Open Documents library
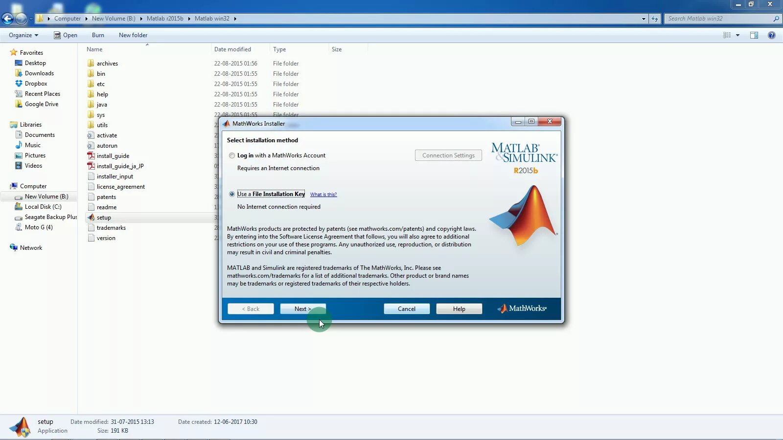 click(x=40, y=135)
